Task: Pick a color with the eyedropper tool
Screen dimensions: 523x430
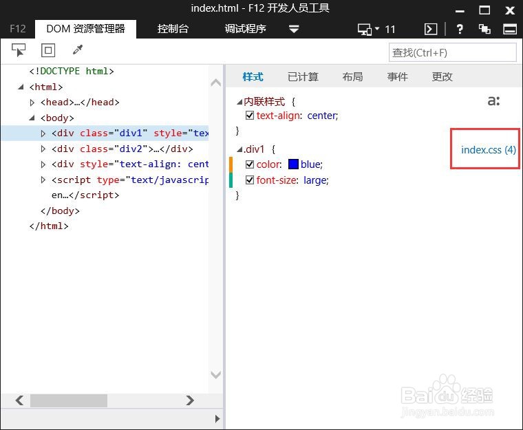Action: (78, 50)
